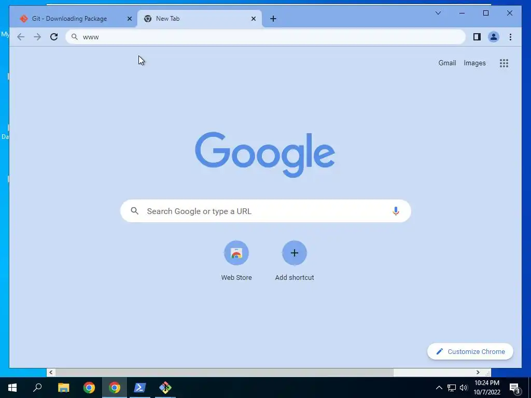Open Windows taskbar search
Image resolution: width=531 pixels, height=398 pixels.
[x=37, y=388]
